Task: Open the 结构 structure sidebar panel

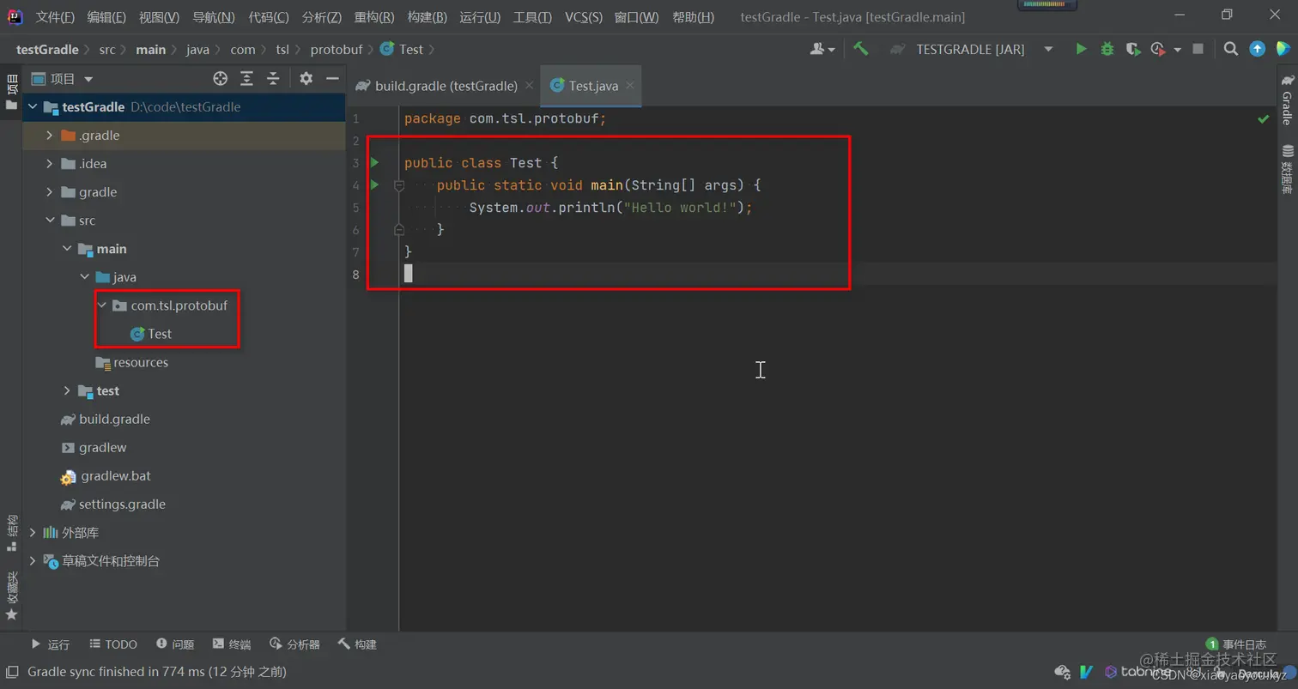Action: coord(11,532)
